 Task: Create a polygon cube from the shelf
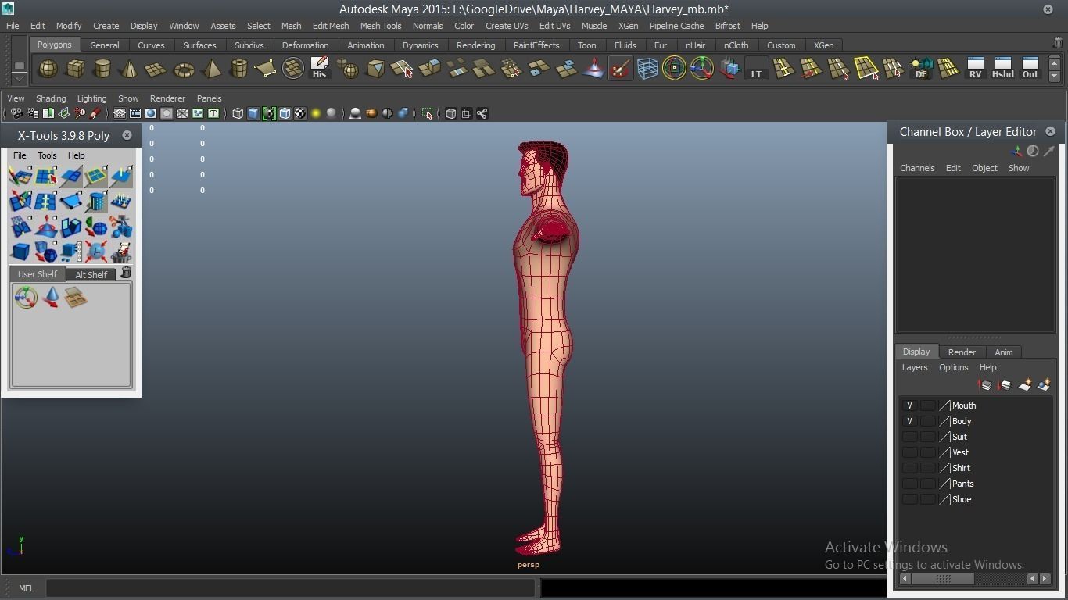click(75, 69)
